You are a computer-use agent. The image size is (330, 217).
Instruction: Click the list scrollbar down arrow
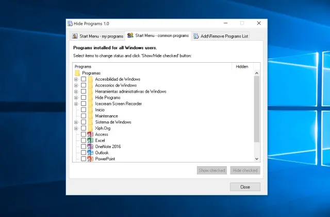click(257, 159)
